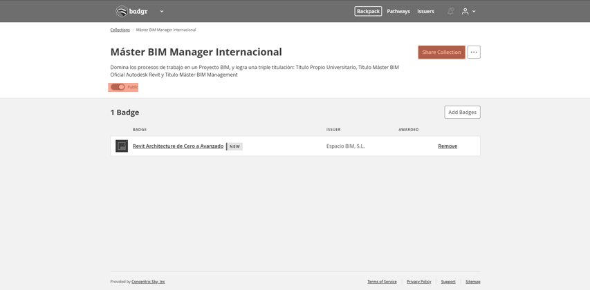
Task: Open the three-dots more options menu
Action: 474,52
